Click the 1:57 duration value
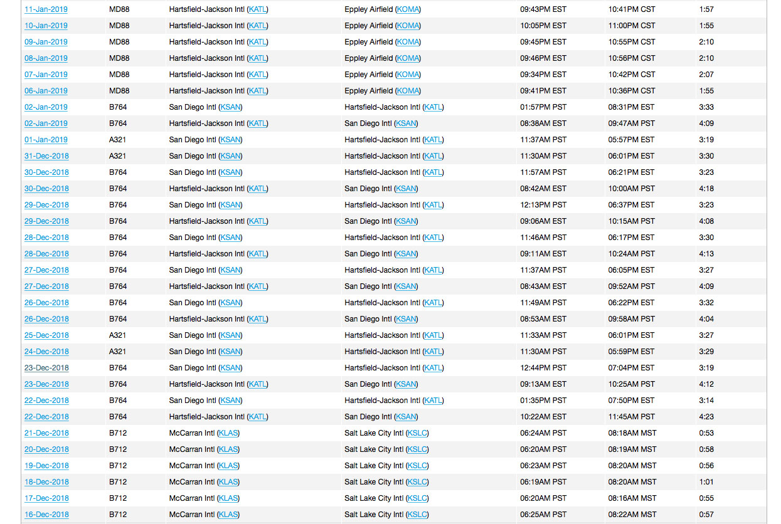Screen dimensions: 781x524 706,9
